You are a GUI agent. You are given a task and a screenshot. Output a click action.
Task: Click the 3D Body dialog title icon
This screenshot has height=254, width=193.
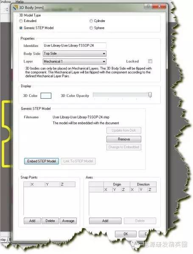[15, 8]
